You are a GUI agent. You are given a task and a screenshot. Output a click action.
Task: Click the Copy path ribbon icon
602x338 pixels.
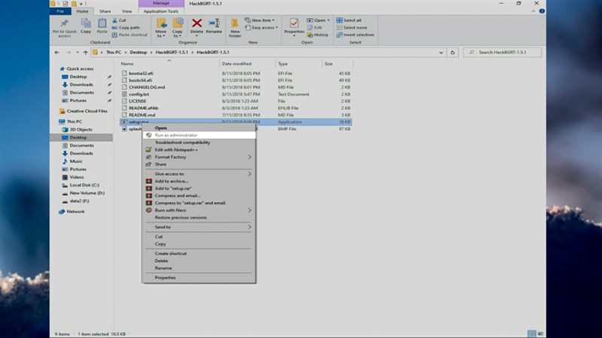pyautogui.click(x=124, y=27)
